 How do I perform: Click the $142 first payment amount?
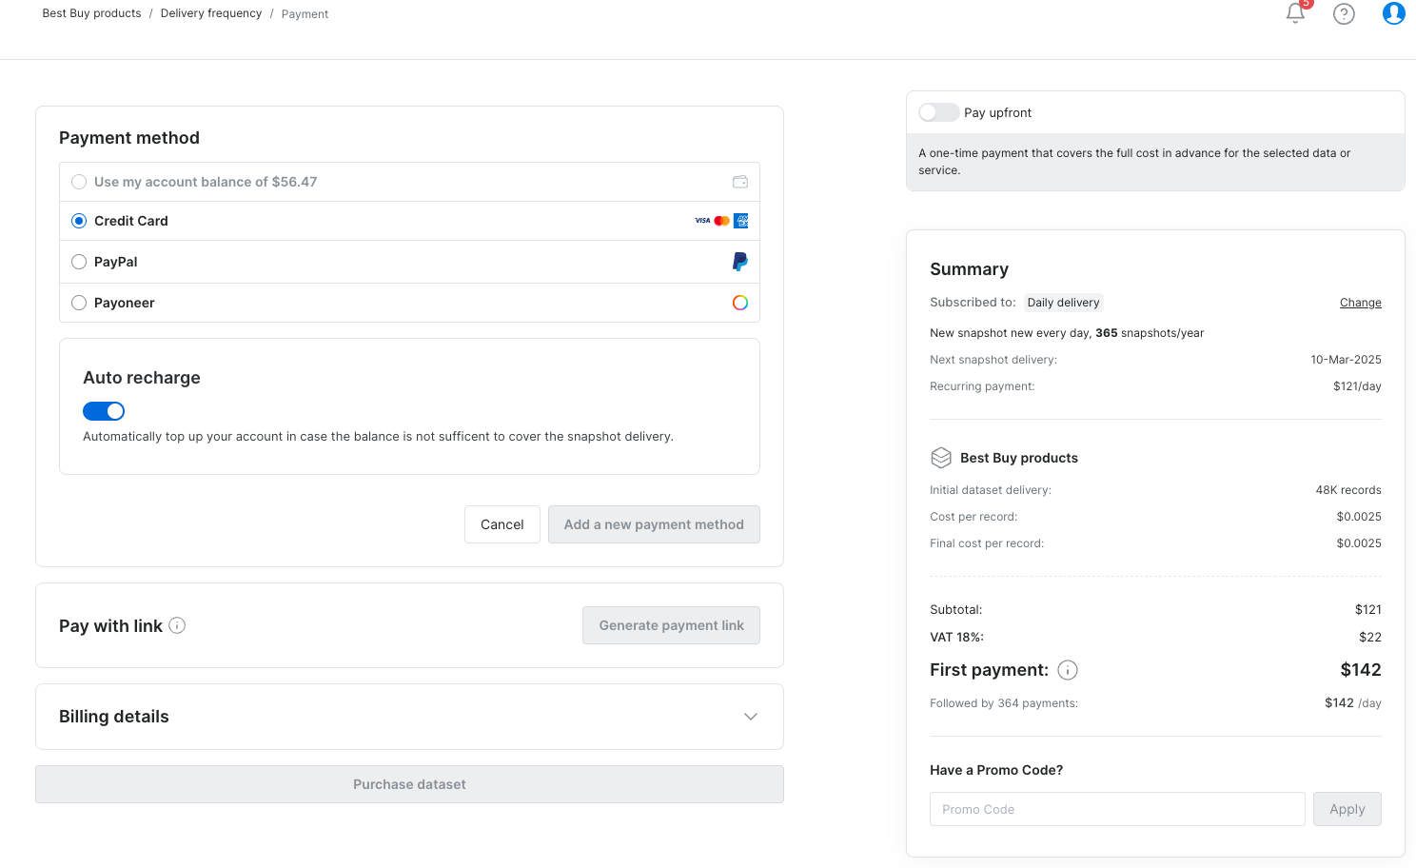pos(1361,670)
